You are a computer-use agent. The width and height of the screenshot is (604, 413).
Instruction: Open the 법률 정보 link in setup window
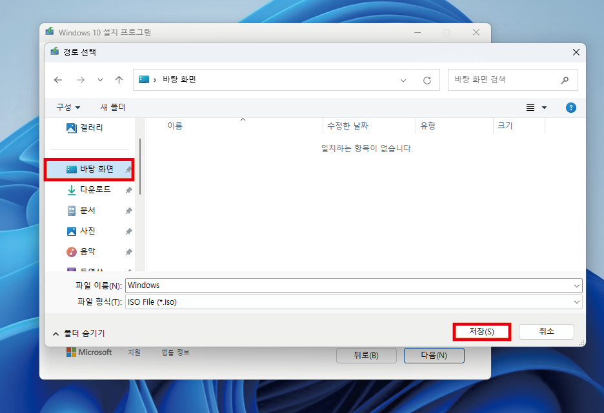coord(176,352)
